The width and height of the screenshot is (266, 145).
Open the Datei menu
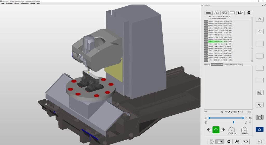3,4
